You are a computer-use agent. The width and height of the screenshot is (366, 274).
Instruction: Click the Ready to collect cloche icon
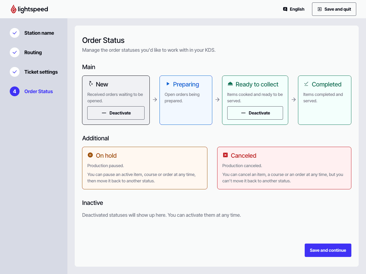tap(230, 84)
